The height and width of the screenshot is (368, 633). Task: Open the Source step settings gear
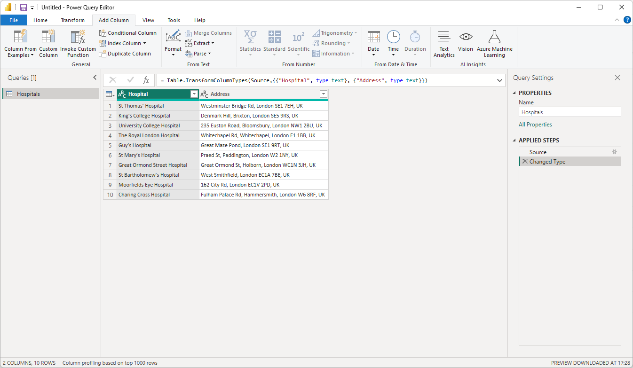click(x=614, y=152)
